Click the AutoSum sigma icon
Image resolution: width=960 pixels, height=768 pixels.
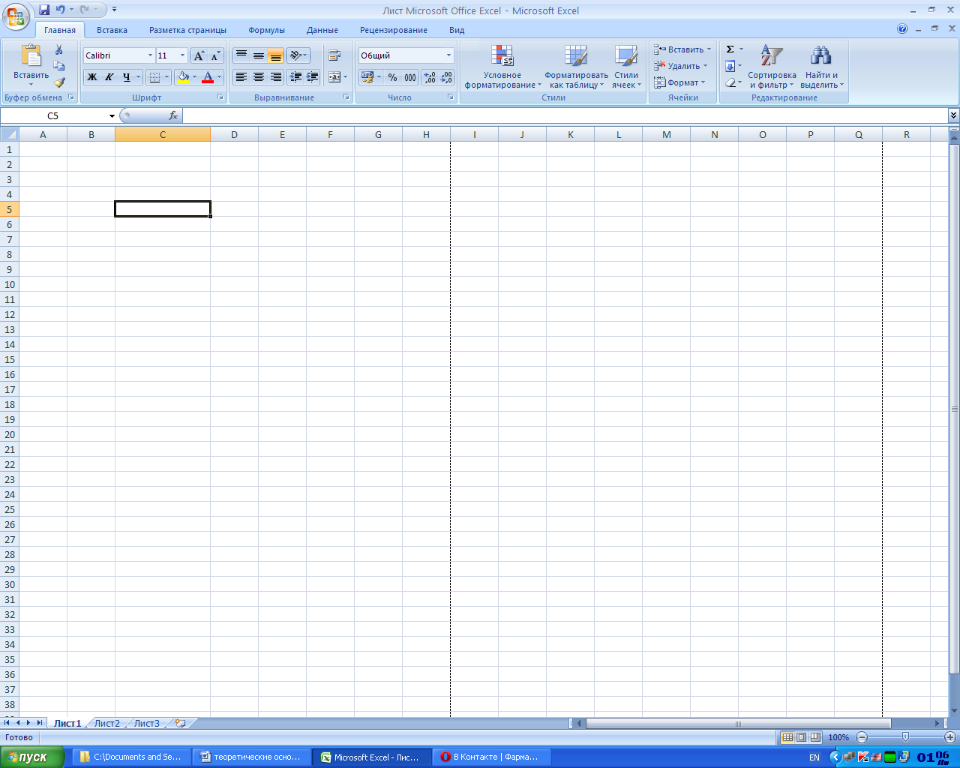click(730, 49)
